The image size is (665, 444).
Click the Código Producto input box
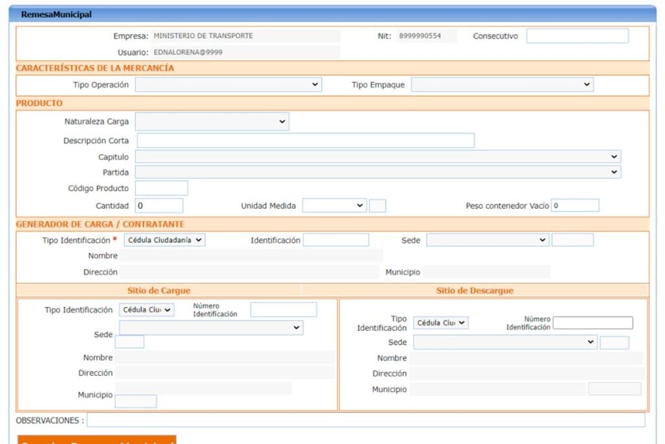(161, 189)
